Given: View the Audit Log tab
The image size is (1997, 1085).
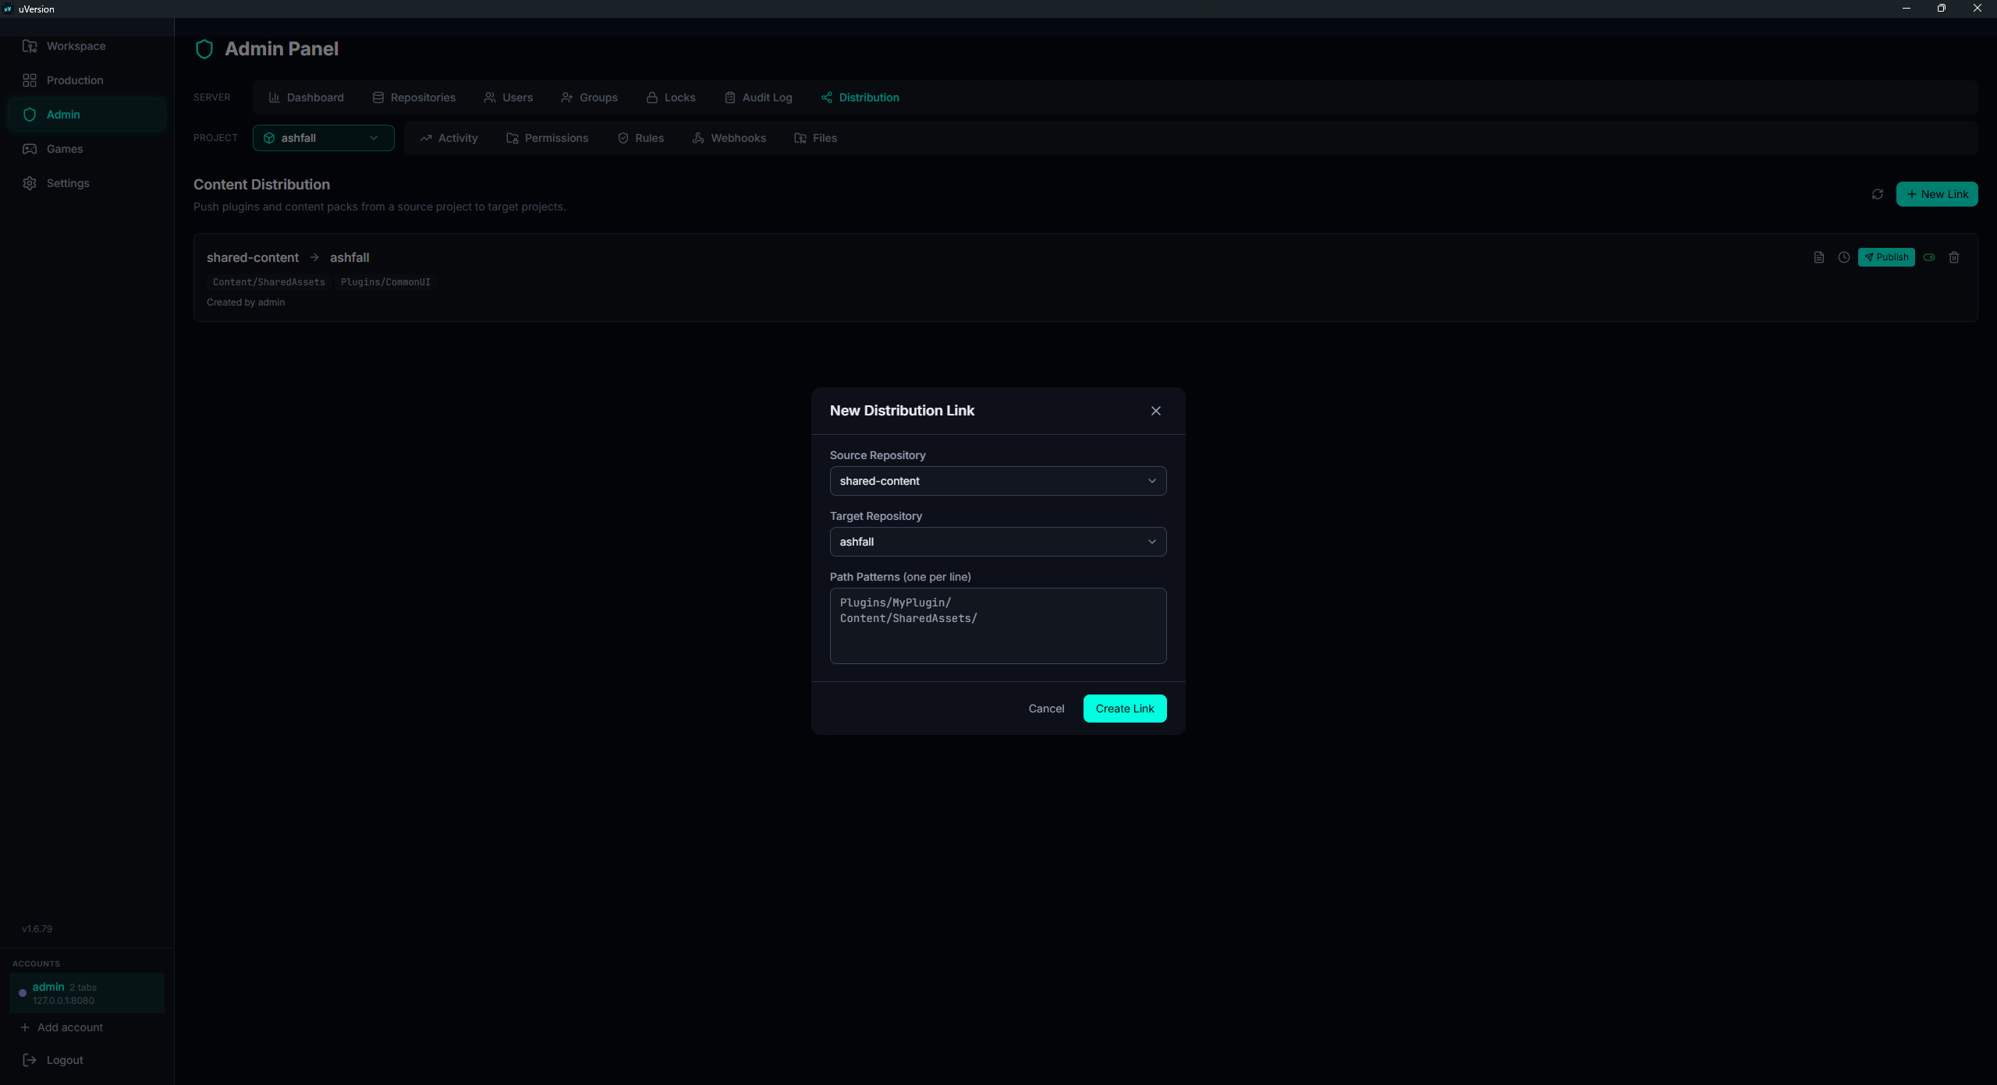Looking at the screenshot, I should (758, 97).
